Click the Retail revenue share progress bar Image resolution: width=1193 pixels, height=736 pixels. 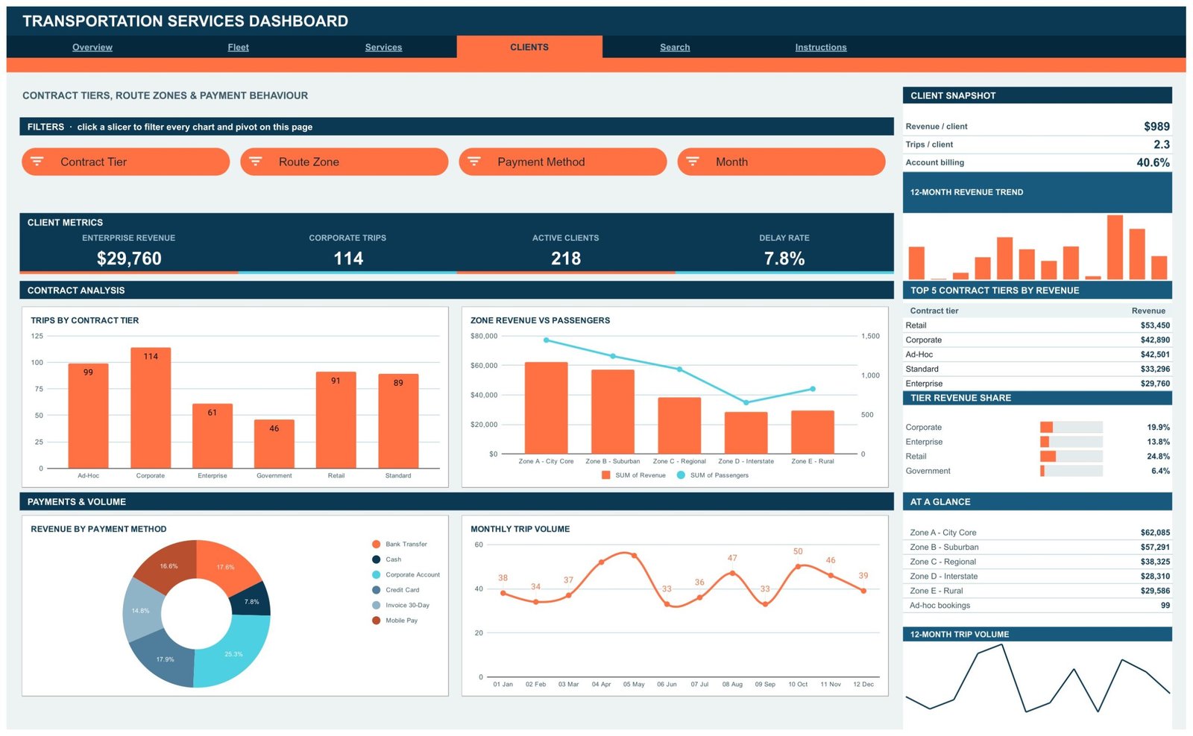1071,457
